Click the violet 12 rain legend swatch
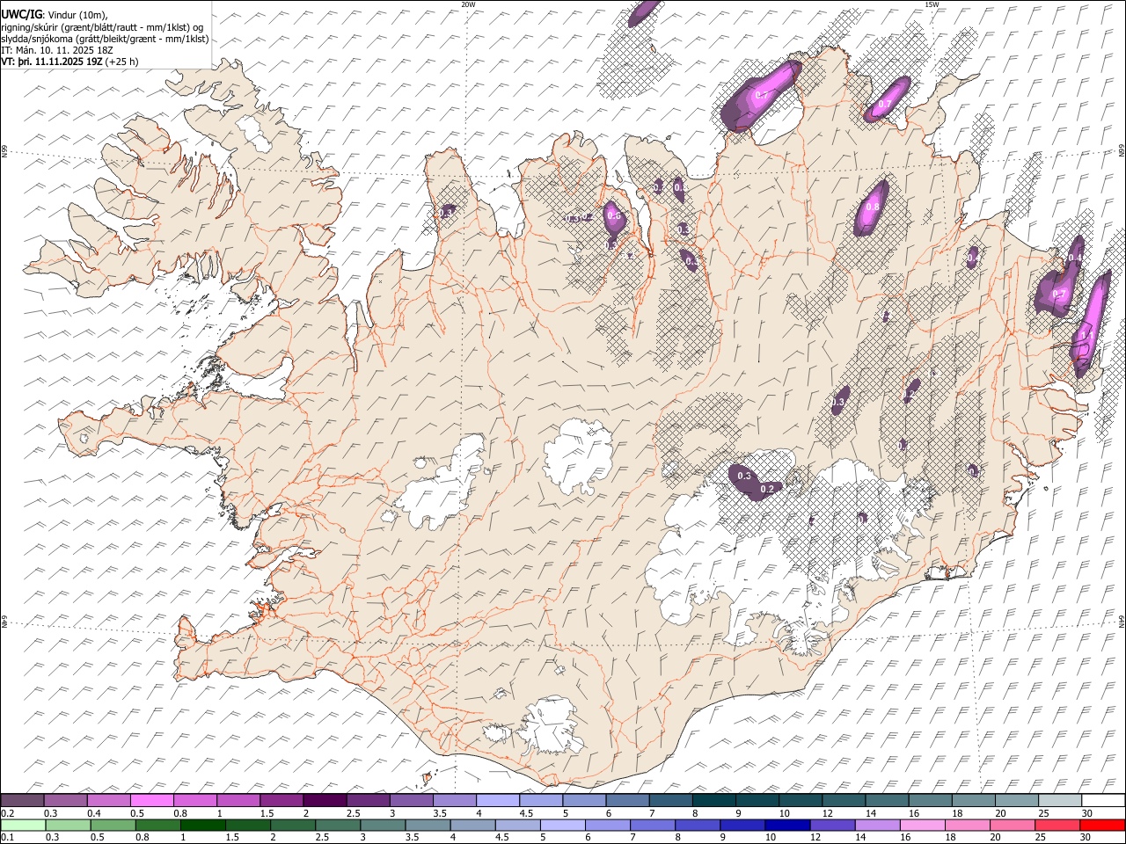1126x844 pixels. [831, 825]
